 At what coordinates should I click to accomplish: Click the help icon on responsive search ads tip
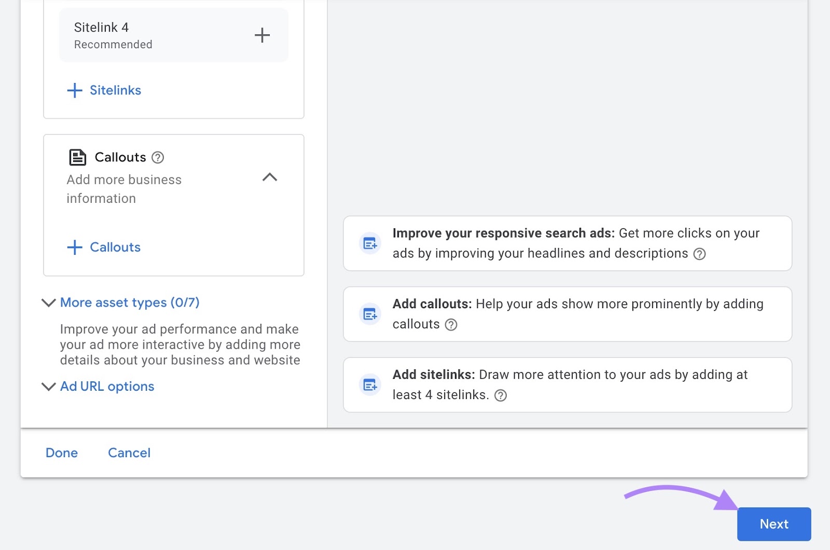coord(699,254)
